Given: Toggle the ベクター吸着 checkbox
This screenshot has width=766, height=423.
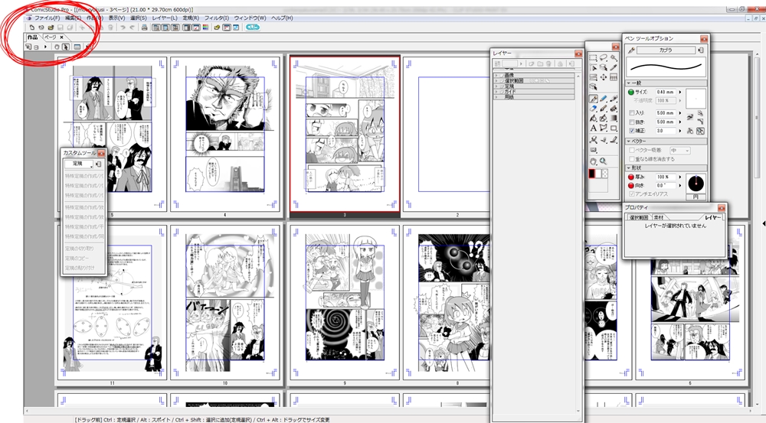Looking at the screenshot, I should (632, 150).
